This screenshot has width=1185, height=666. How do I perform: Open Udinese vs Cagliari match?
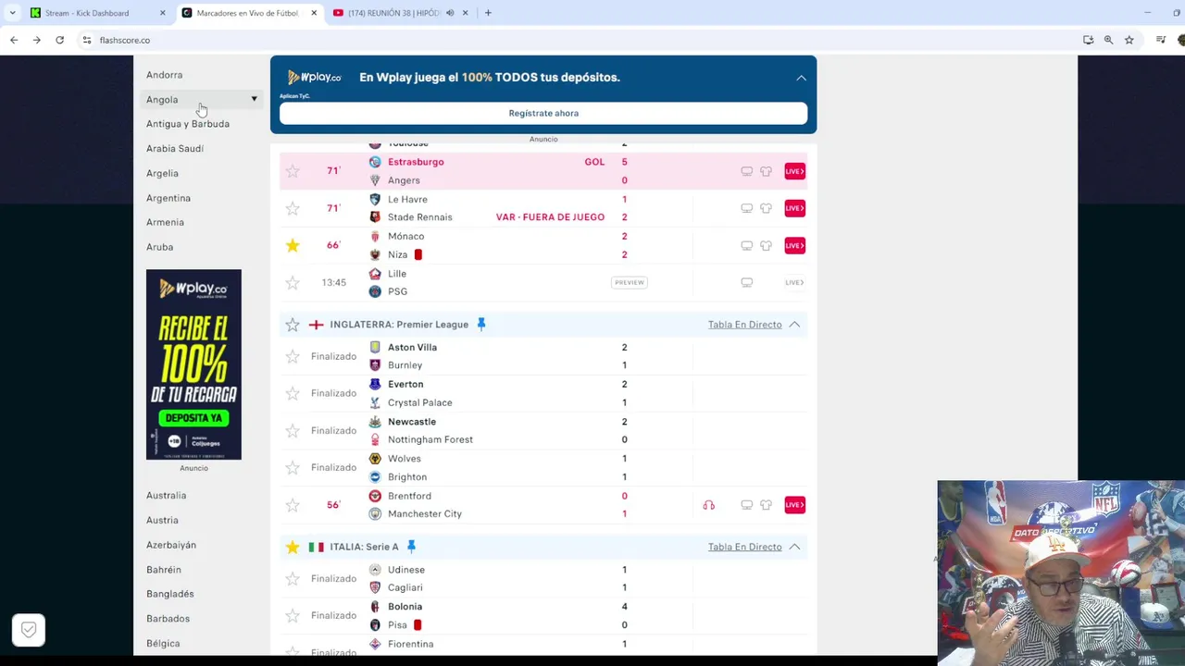pos(543,578)
